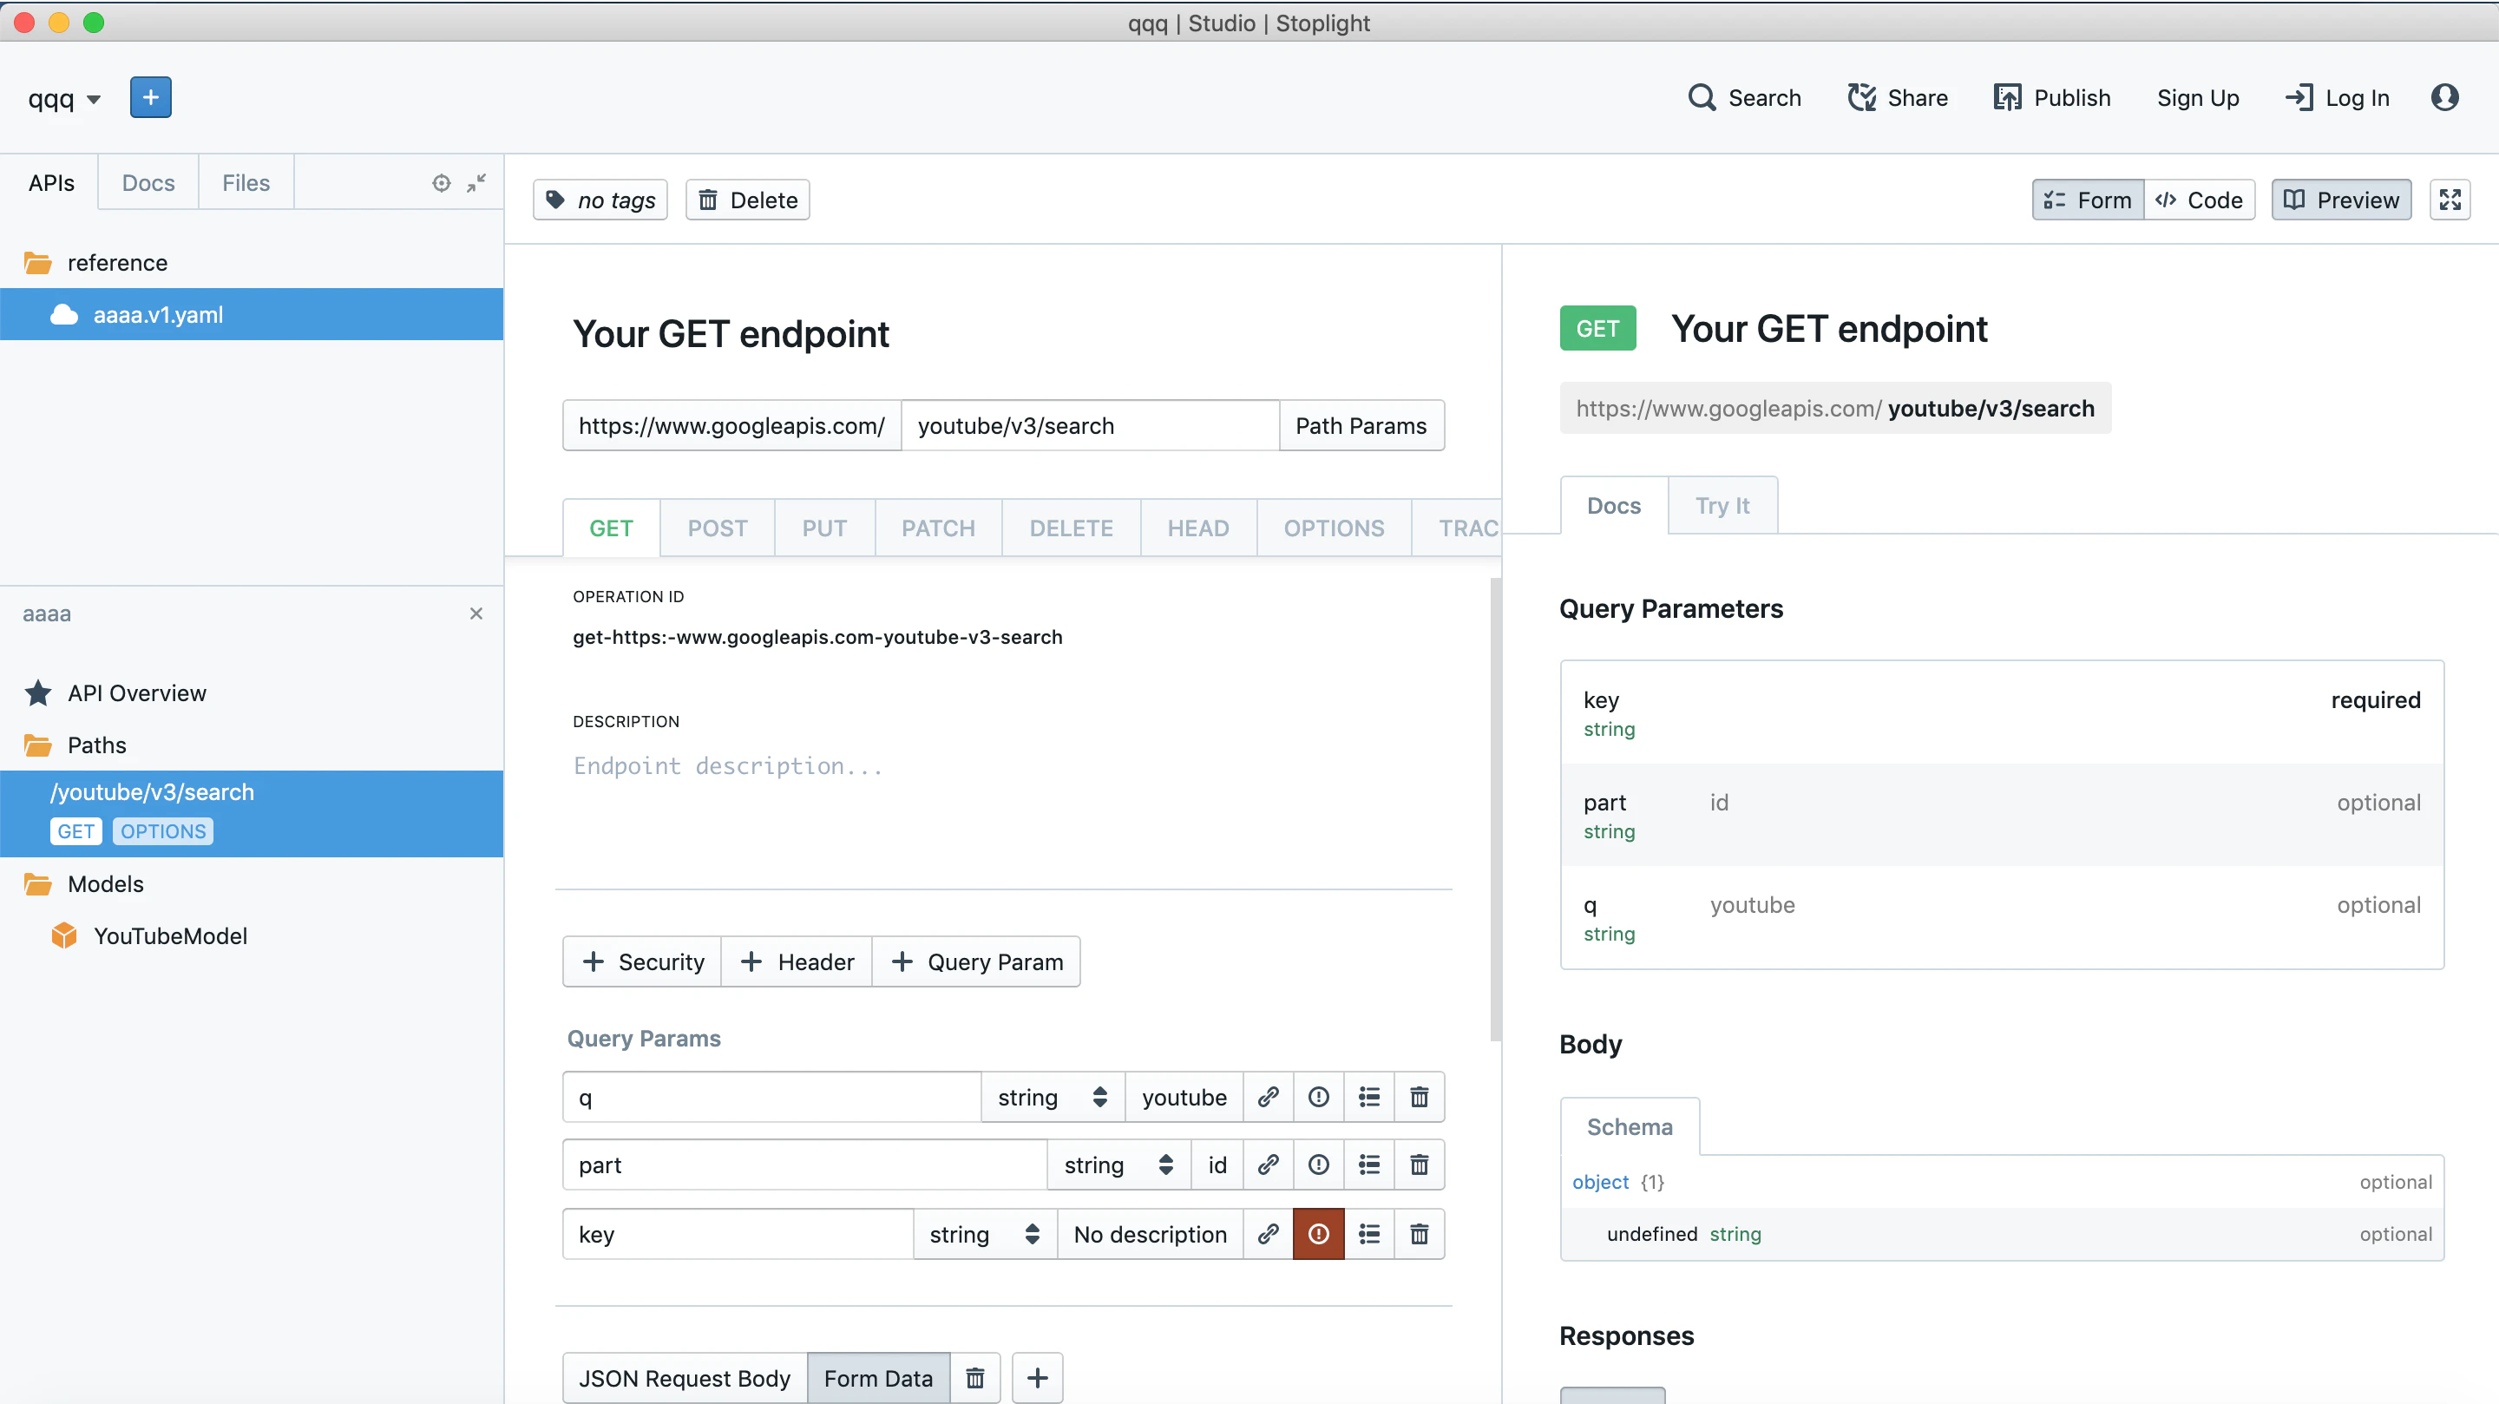Click the fullscreen expand icon in the toolbar
Image resolution: width=2499 pixels, height=1404 pixels.
[x=2450, y=200]
